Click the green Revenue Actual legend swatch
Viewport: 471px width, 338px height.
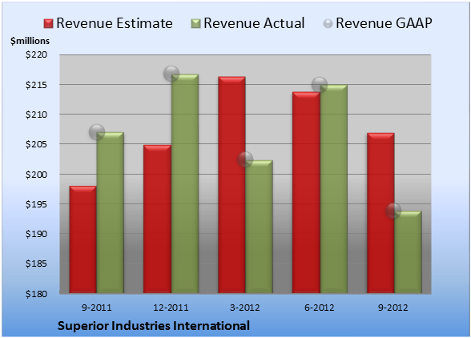(195, 24)
